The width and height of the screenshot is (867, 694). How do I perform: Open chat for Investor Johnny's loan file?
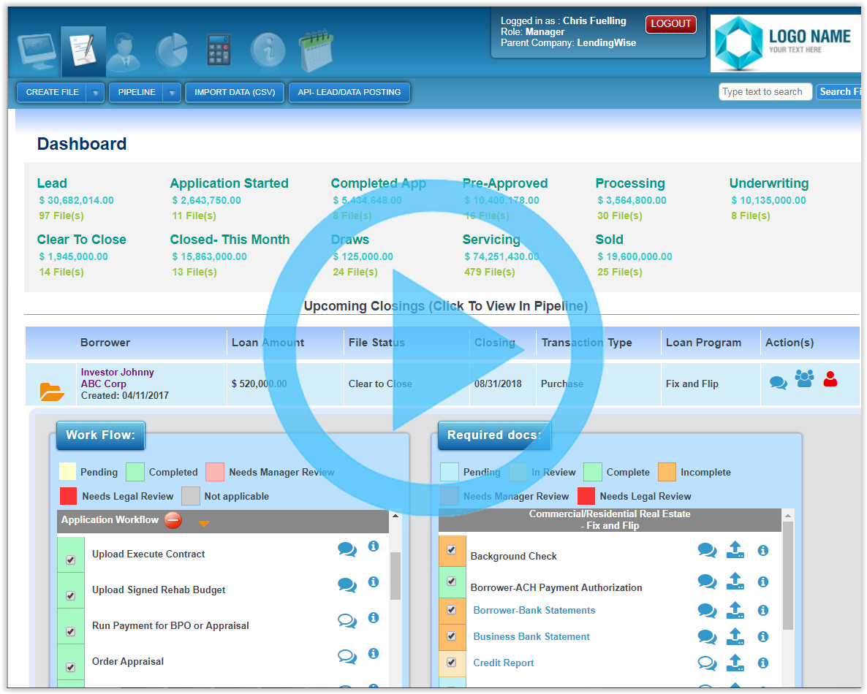[777, 381]
